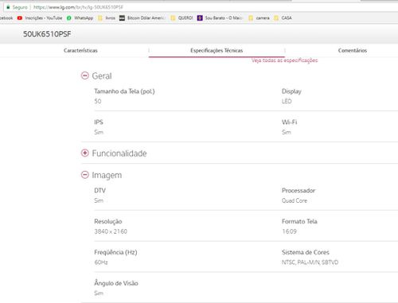Click the Sistema de Cores label
Image resolution: width=398 pixels, height=303 pixels.
pos(306,252)
